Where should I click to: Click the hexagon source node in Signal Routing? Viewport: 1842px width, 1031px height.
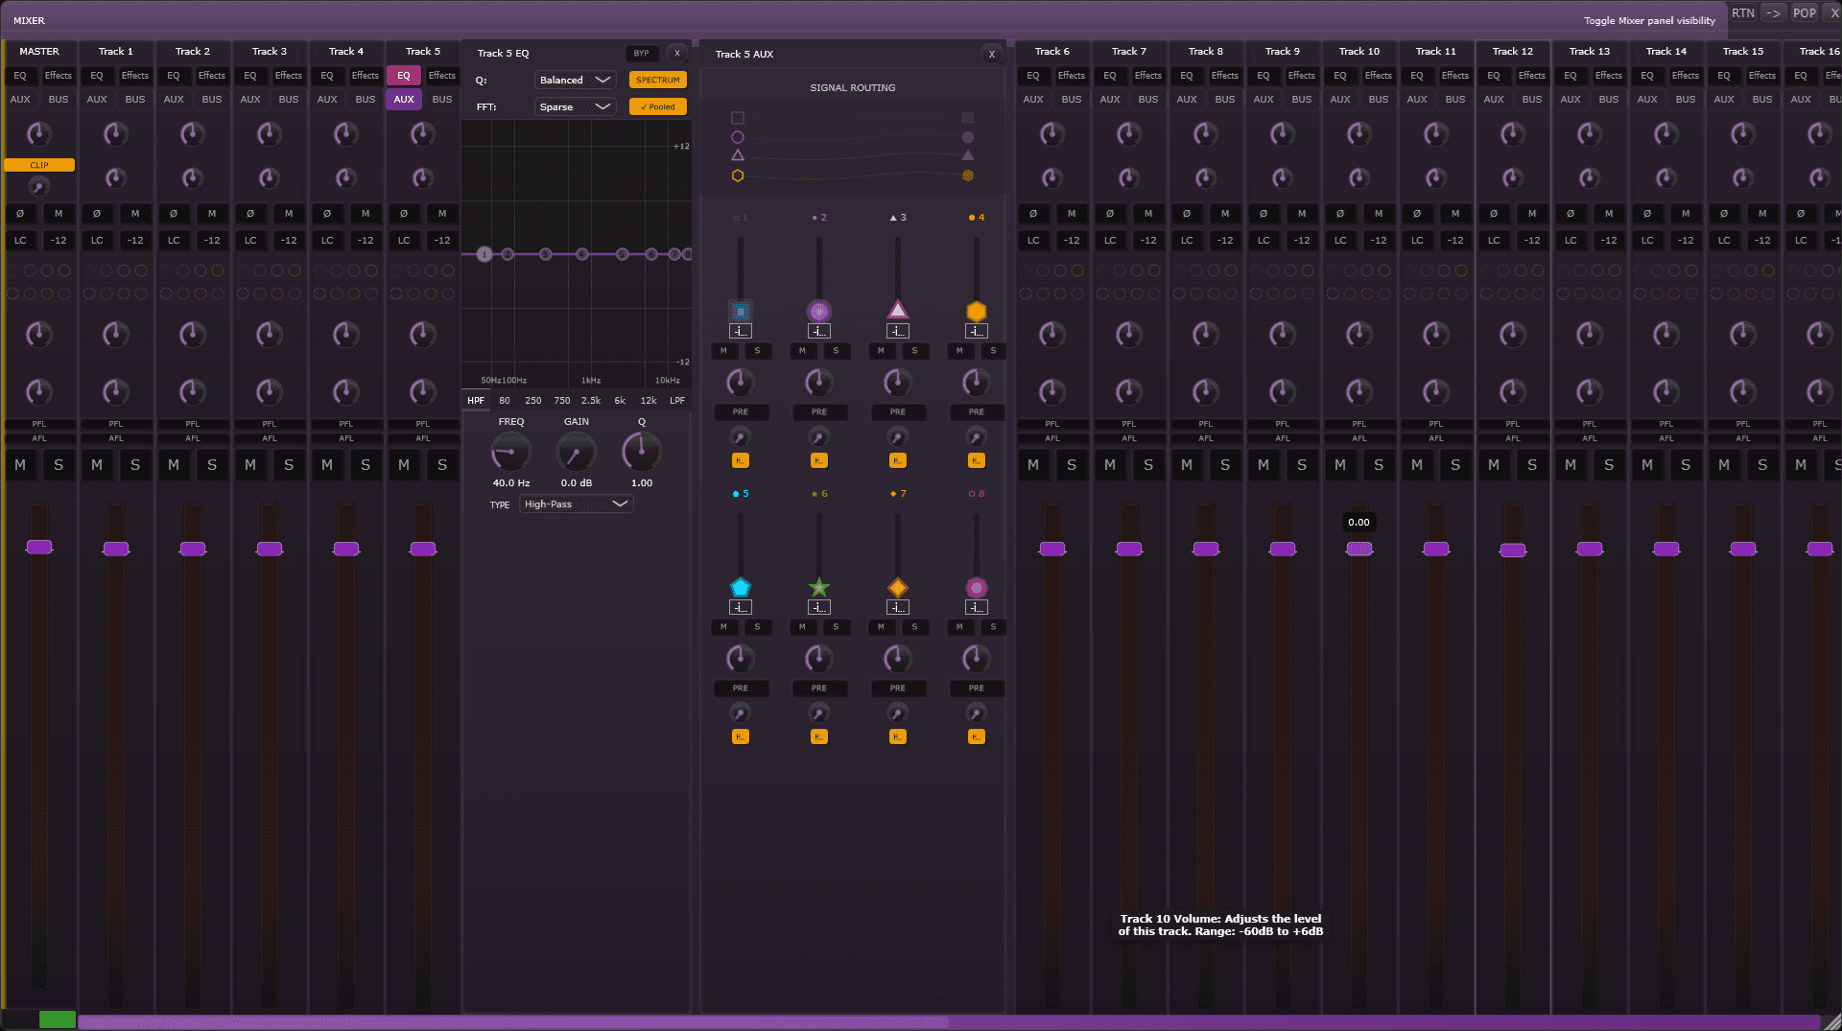point(738,176)
